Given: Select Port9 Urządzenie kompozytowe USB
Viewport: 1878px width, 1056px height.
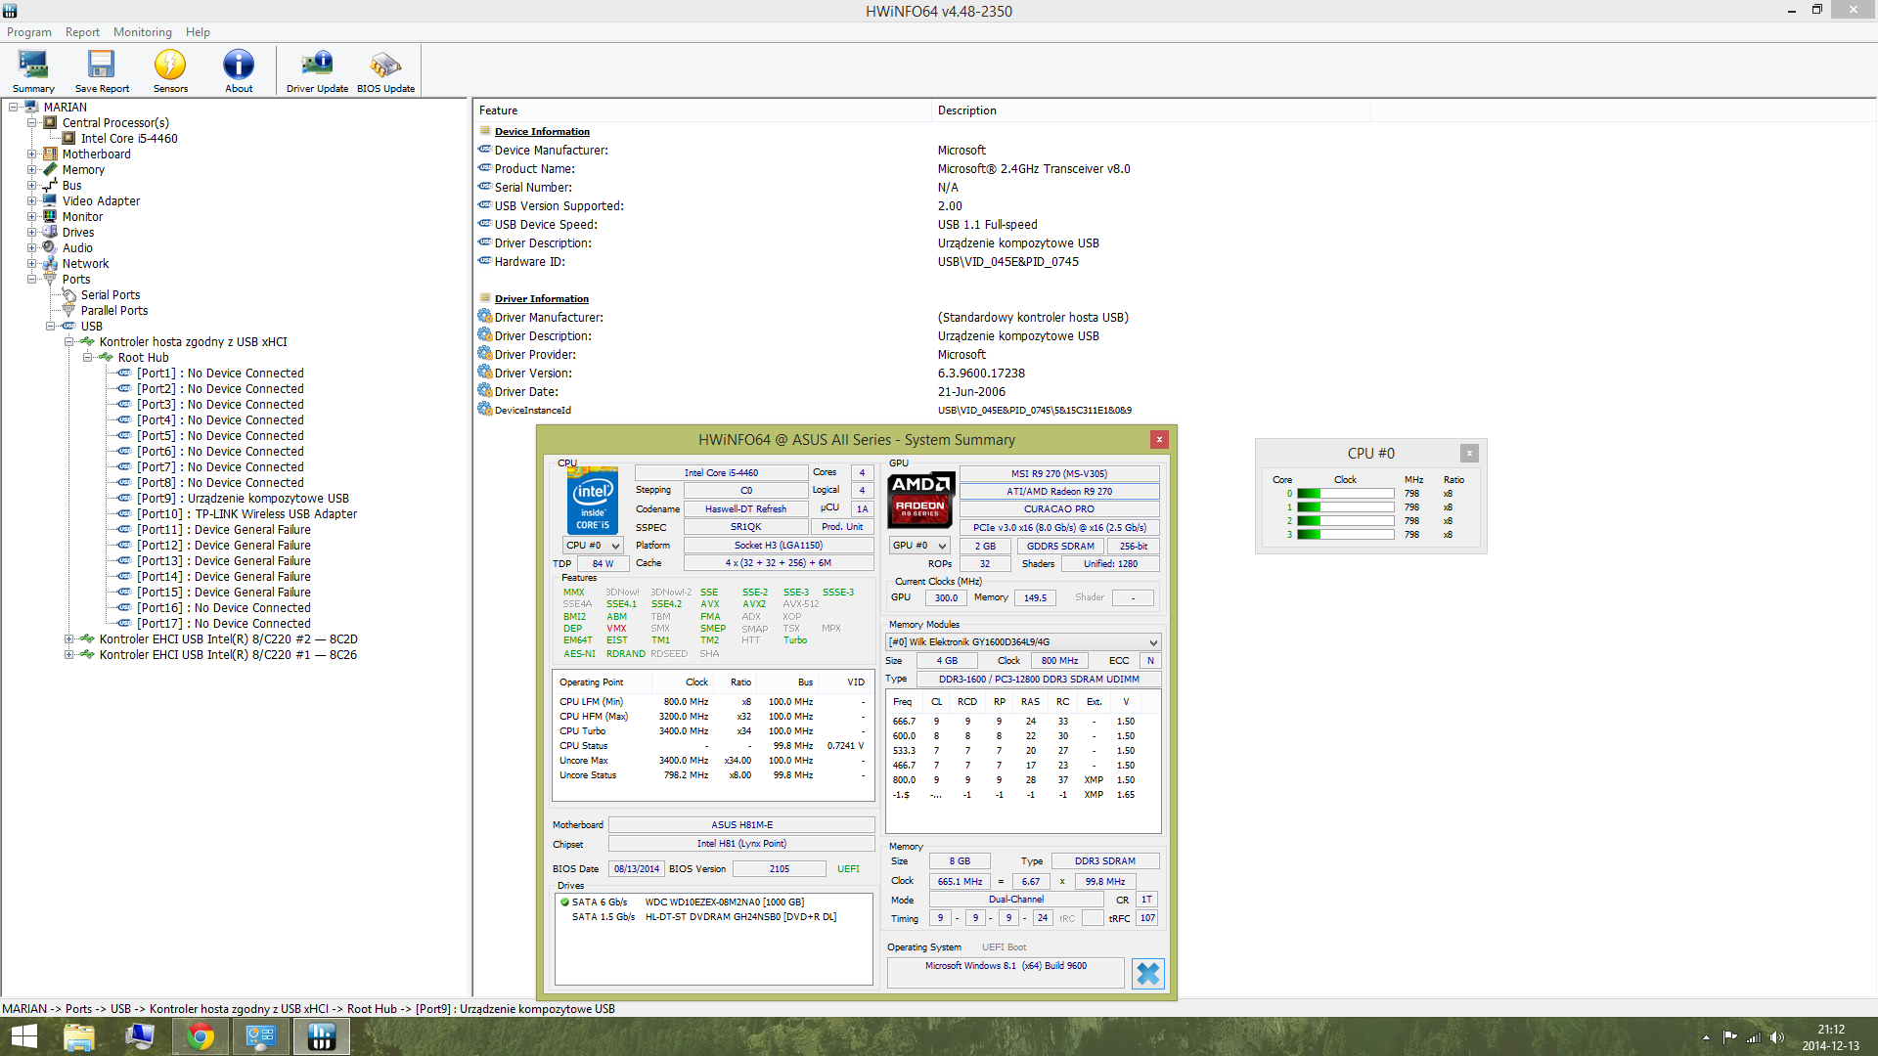Looking at the screenshot, I should [x=243, y=499].
